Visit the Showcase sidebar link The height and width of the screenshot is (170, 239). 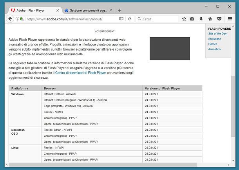215,39
